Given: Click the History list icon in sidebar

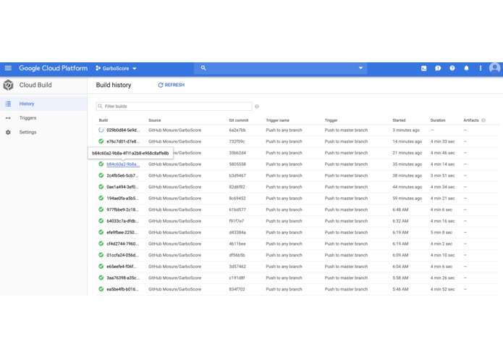Looking at the screenshot, I should click(9, 104).
